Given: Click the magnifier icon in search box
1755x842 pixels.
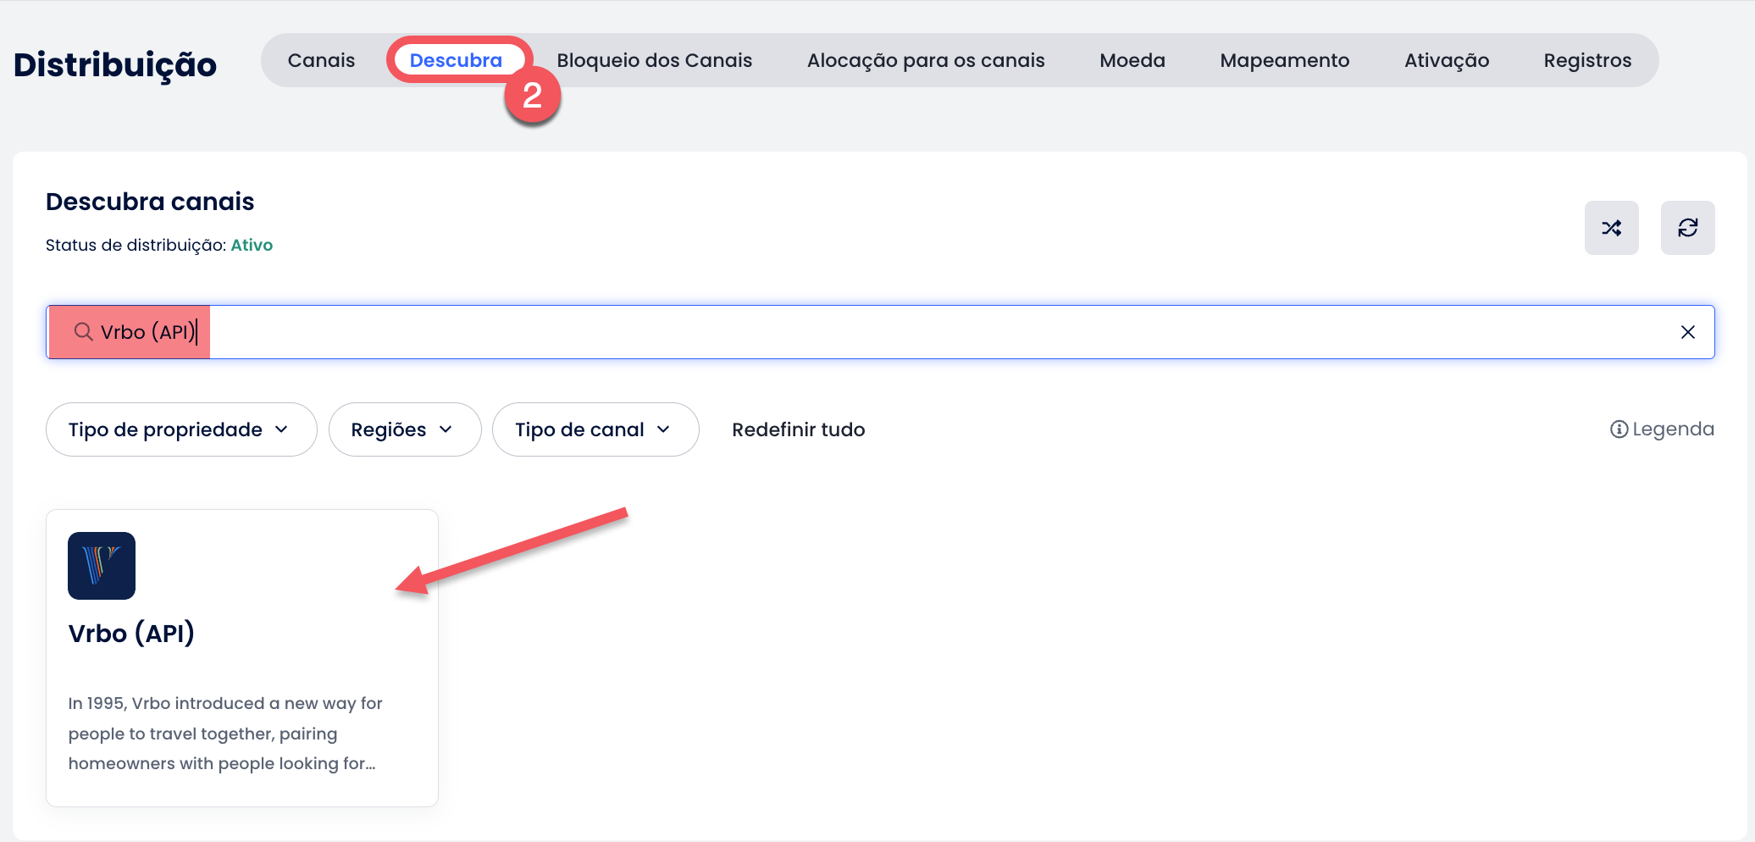Looking at the screenshot, I should pyautogui.click(x=83, y=332).
